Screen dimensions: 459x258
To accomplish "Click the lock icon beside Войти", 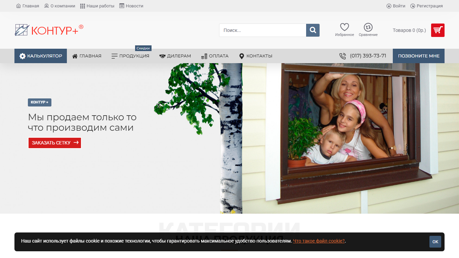I will tap(389, 6).
